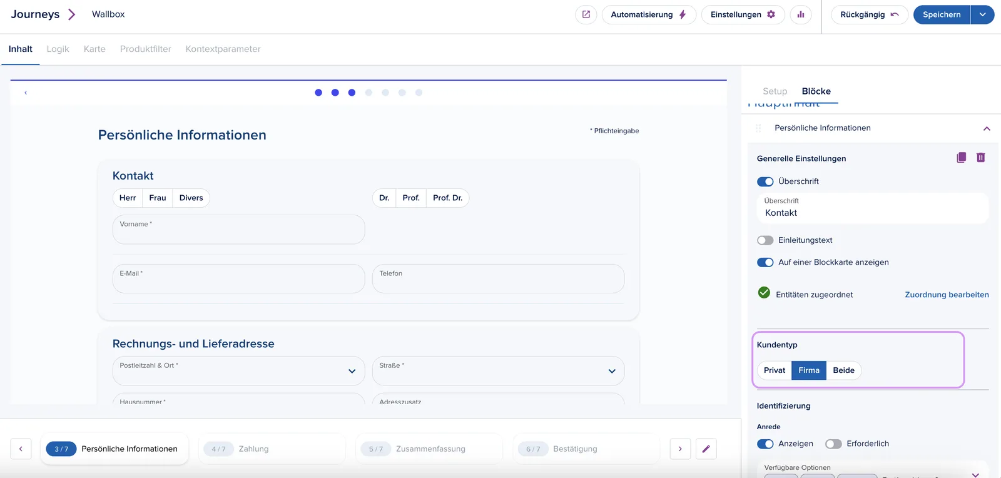Select the Blöcke tab
This screenshot has height=478, width=1001.
point(816,91)
